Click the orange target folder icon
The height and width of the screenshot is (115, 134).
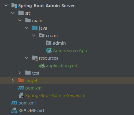point(21,80)
